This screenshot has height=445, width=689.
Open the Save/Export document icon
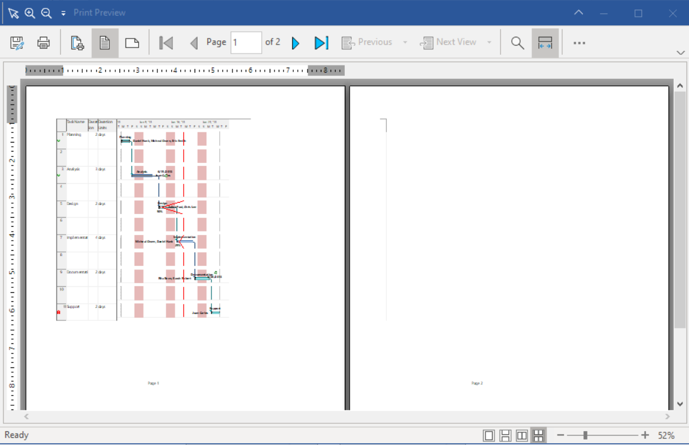(17, 43)
